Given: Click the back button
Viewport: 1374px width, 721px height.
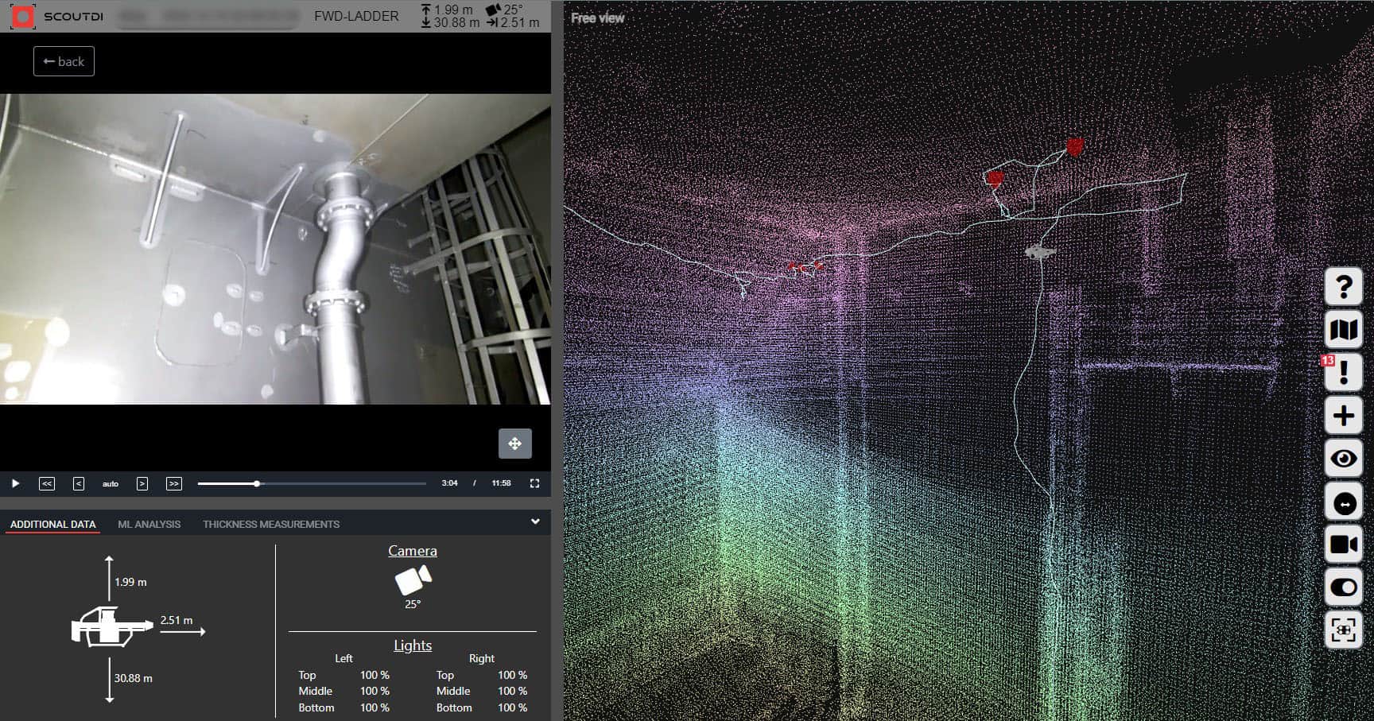Looking at the screenshot, I should click(x=64, y=61).
